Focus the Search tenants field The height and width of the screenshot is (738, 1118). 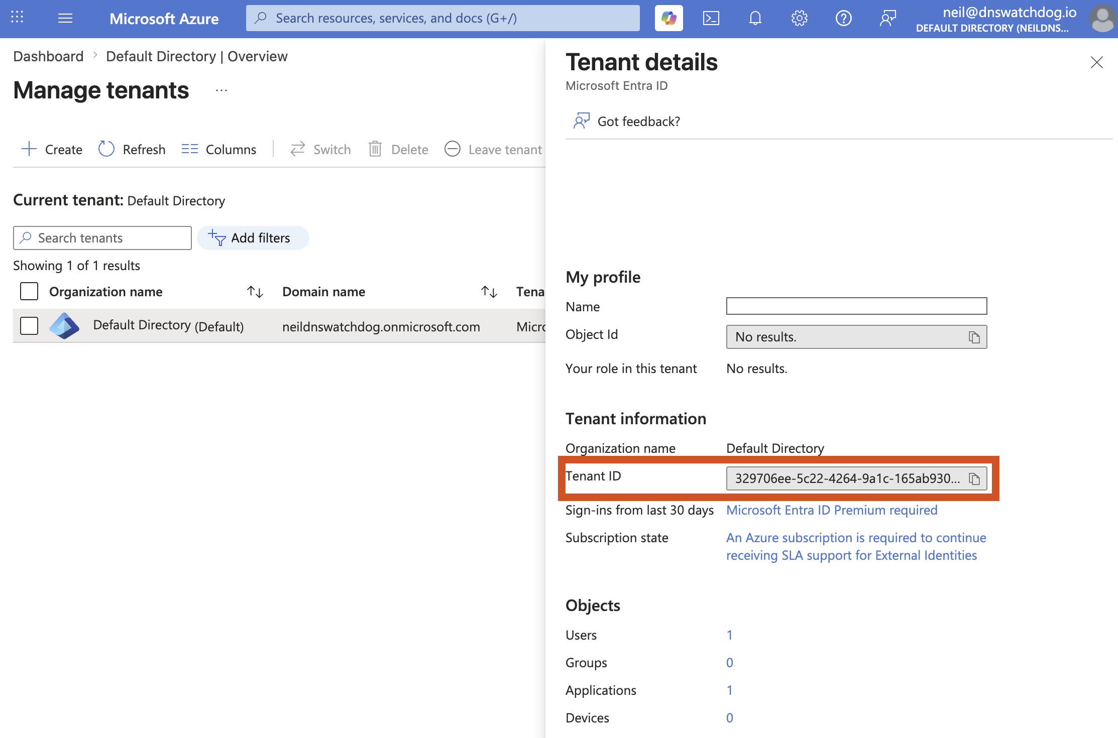(102, 238)
